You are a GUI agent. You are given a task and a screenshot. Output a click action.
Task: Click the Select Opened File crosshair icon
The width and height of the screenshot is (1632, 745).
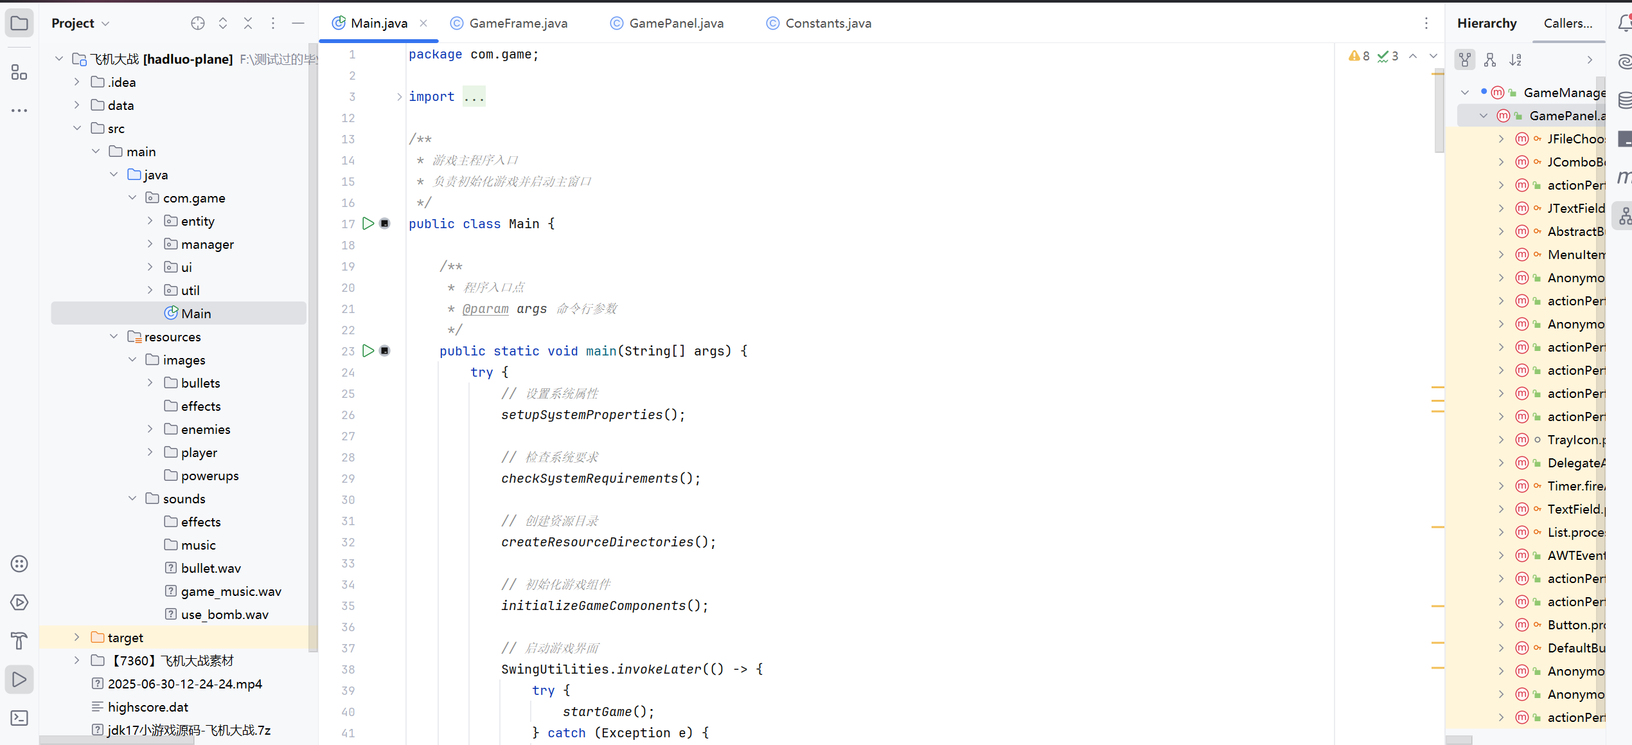pyautogui.click(x=198, y=23)
